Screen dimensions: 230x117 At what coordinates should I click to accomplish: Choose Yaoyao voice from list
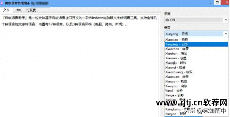click(x=196, y=114)
